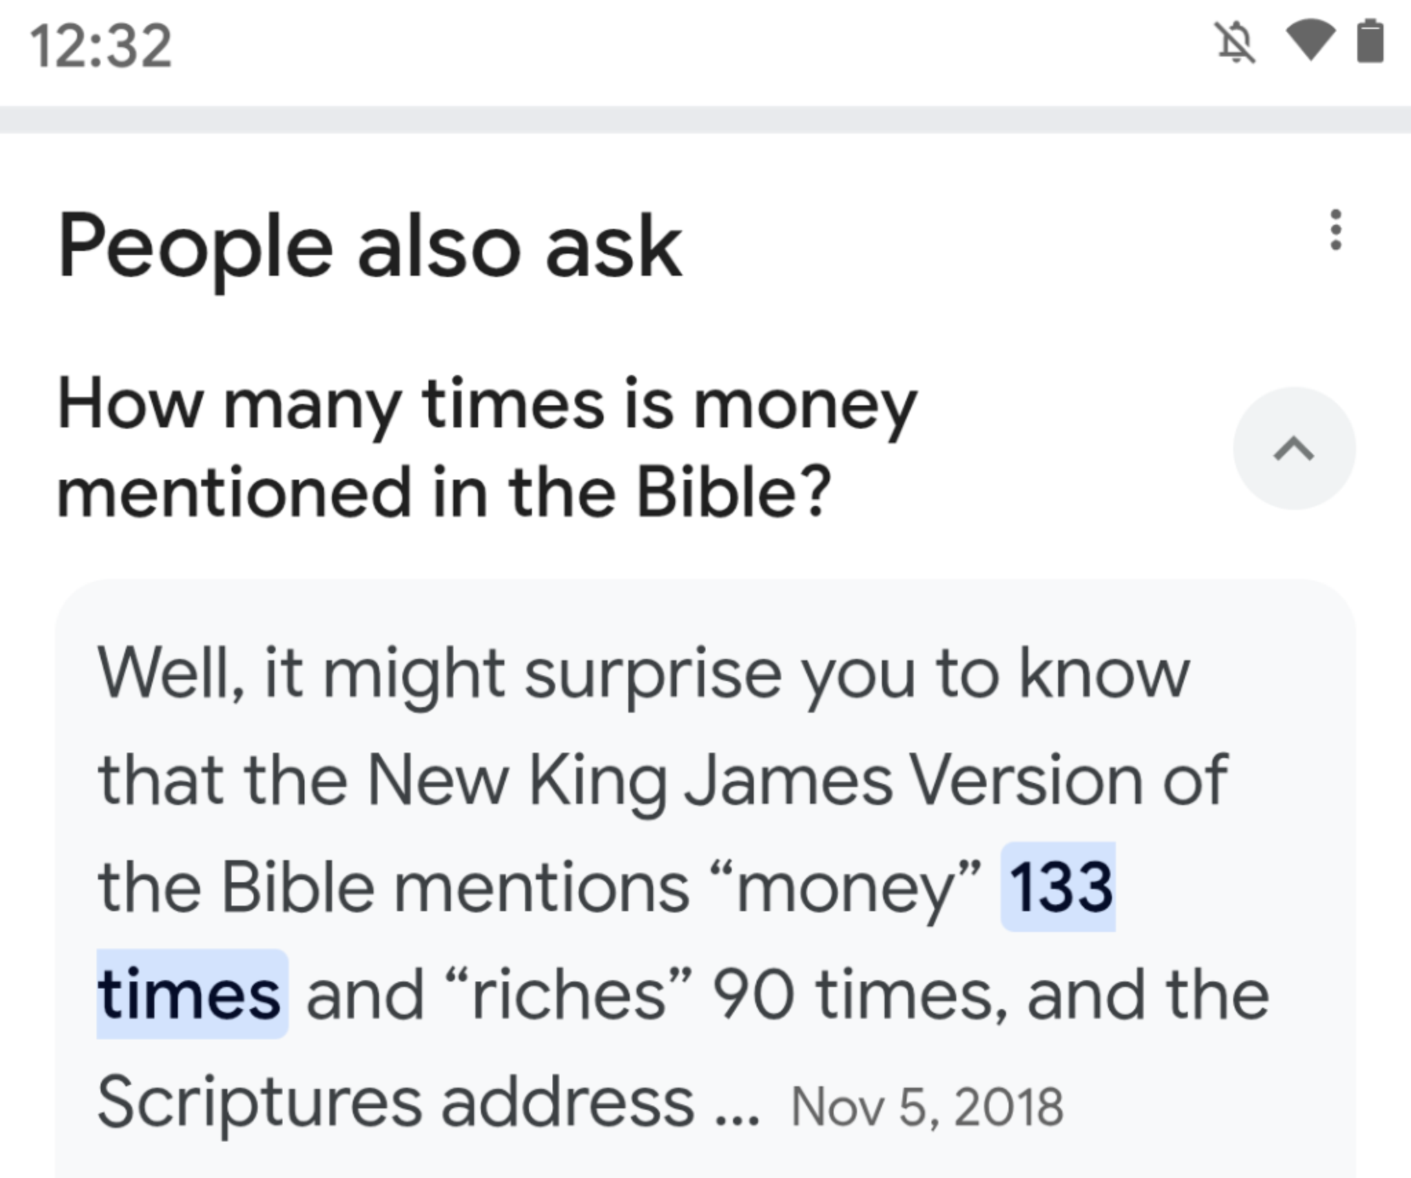
Task: Click the highlighted "133" number
Action: [1060, 886]
